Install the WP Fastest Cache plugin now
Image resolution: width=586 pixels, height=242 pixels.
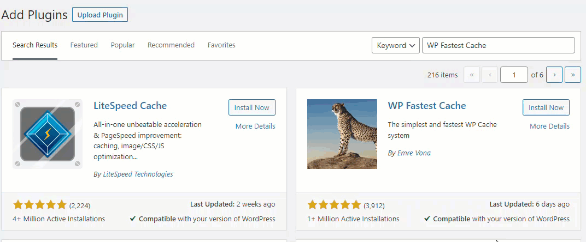[546, 107]
